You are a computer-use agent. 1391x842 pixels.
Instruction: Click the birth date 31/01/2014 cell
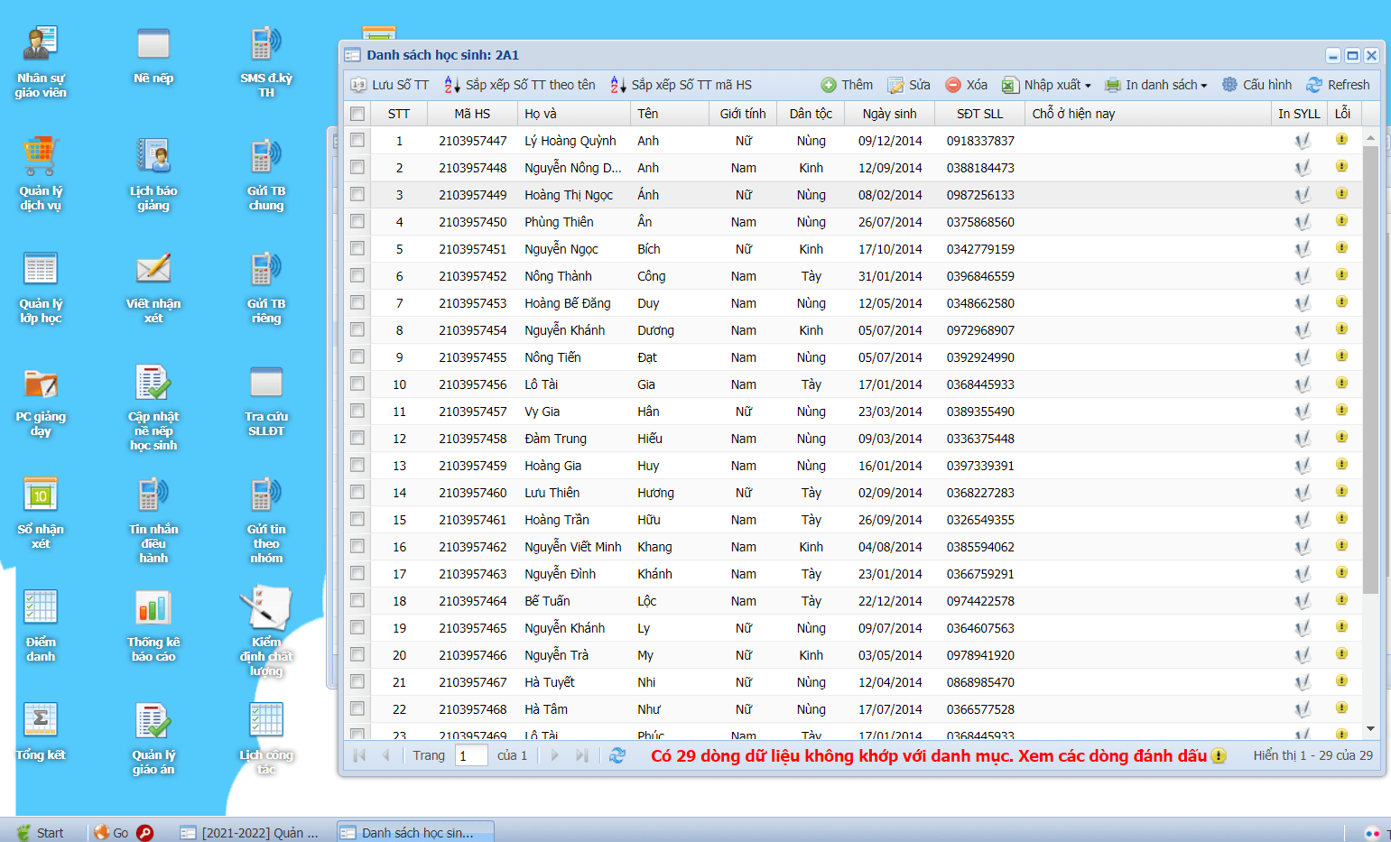(890, 276)
